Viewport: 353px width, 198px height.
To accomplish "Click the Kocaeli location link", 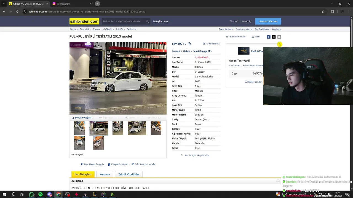I will 176,51.
